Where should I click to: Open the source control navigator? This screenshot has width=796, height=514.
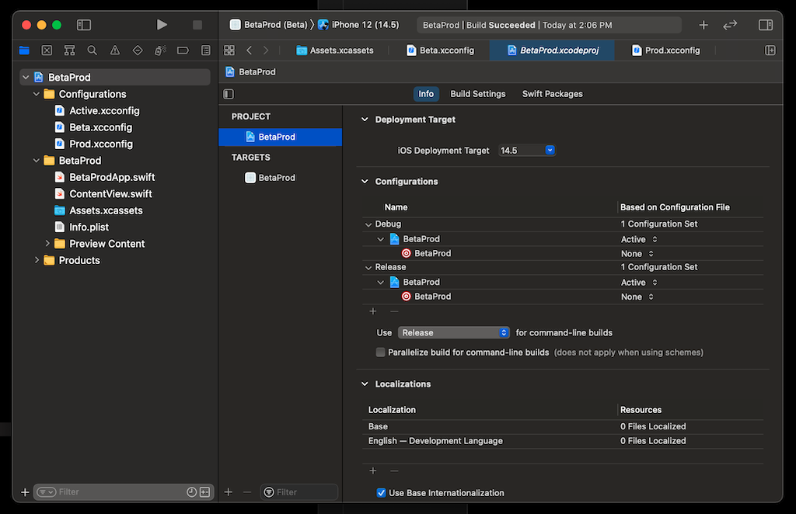tap(47, 50)
